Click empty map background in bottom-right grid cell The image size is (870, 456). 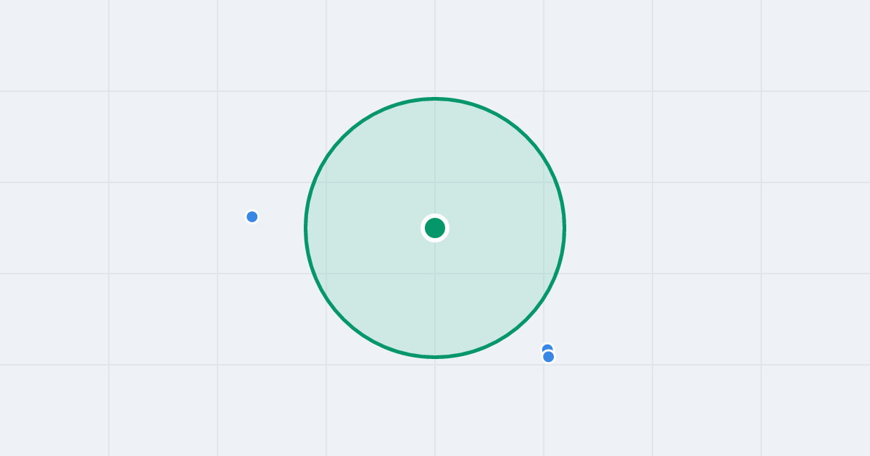coord(816,410)
